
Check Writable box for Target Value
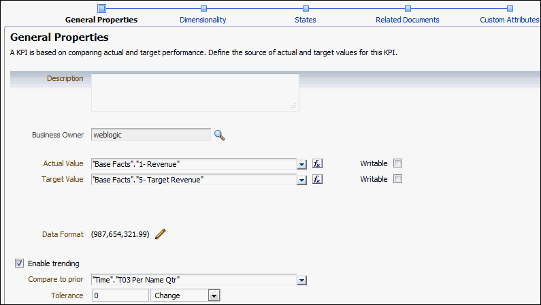398,179
